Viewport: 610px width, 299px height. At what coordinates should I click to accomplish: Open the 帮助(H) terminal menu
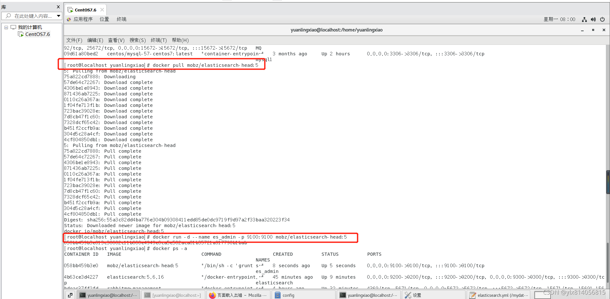pyautogui.click(x=180, y=40)
